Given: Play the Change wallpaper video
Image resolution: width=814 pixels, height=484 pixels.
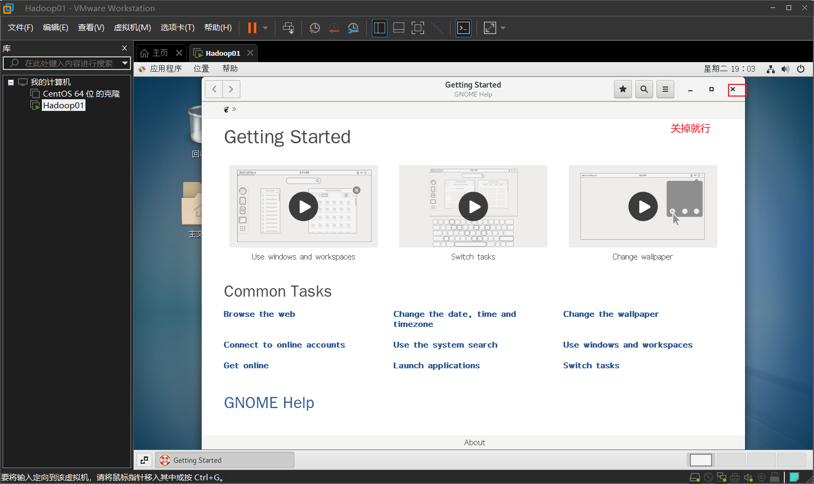Looking at the screenshot, I should (x=643, y=206).
